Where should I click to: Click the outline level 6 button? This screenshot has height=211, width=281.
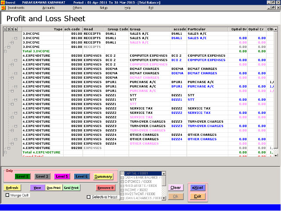click(x=16, y=29)
